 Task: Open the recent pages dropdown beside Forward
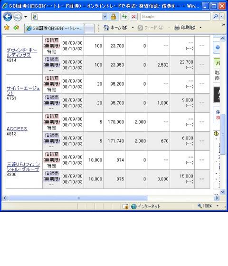[x=26, y=17]
